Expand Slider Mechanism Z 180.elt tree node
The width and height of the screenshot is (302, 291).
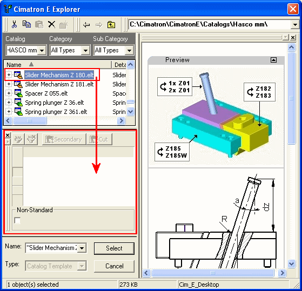coord(9,75)
